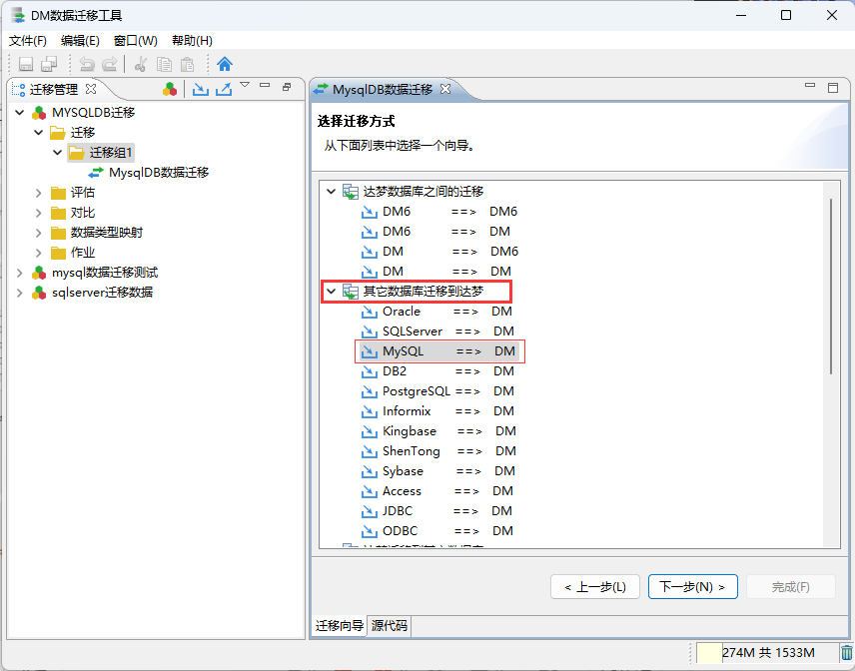Expand the sqlserver迁移数据 project
The height and width of the screenshot is (671, 855).
click(x=20, y=293)
